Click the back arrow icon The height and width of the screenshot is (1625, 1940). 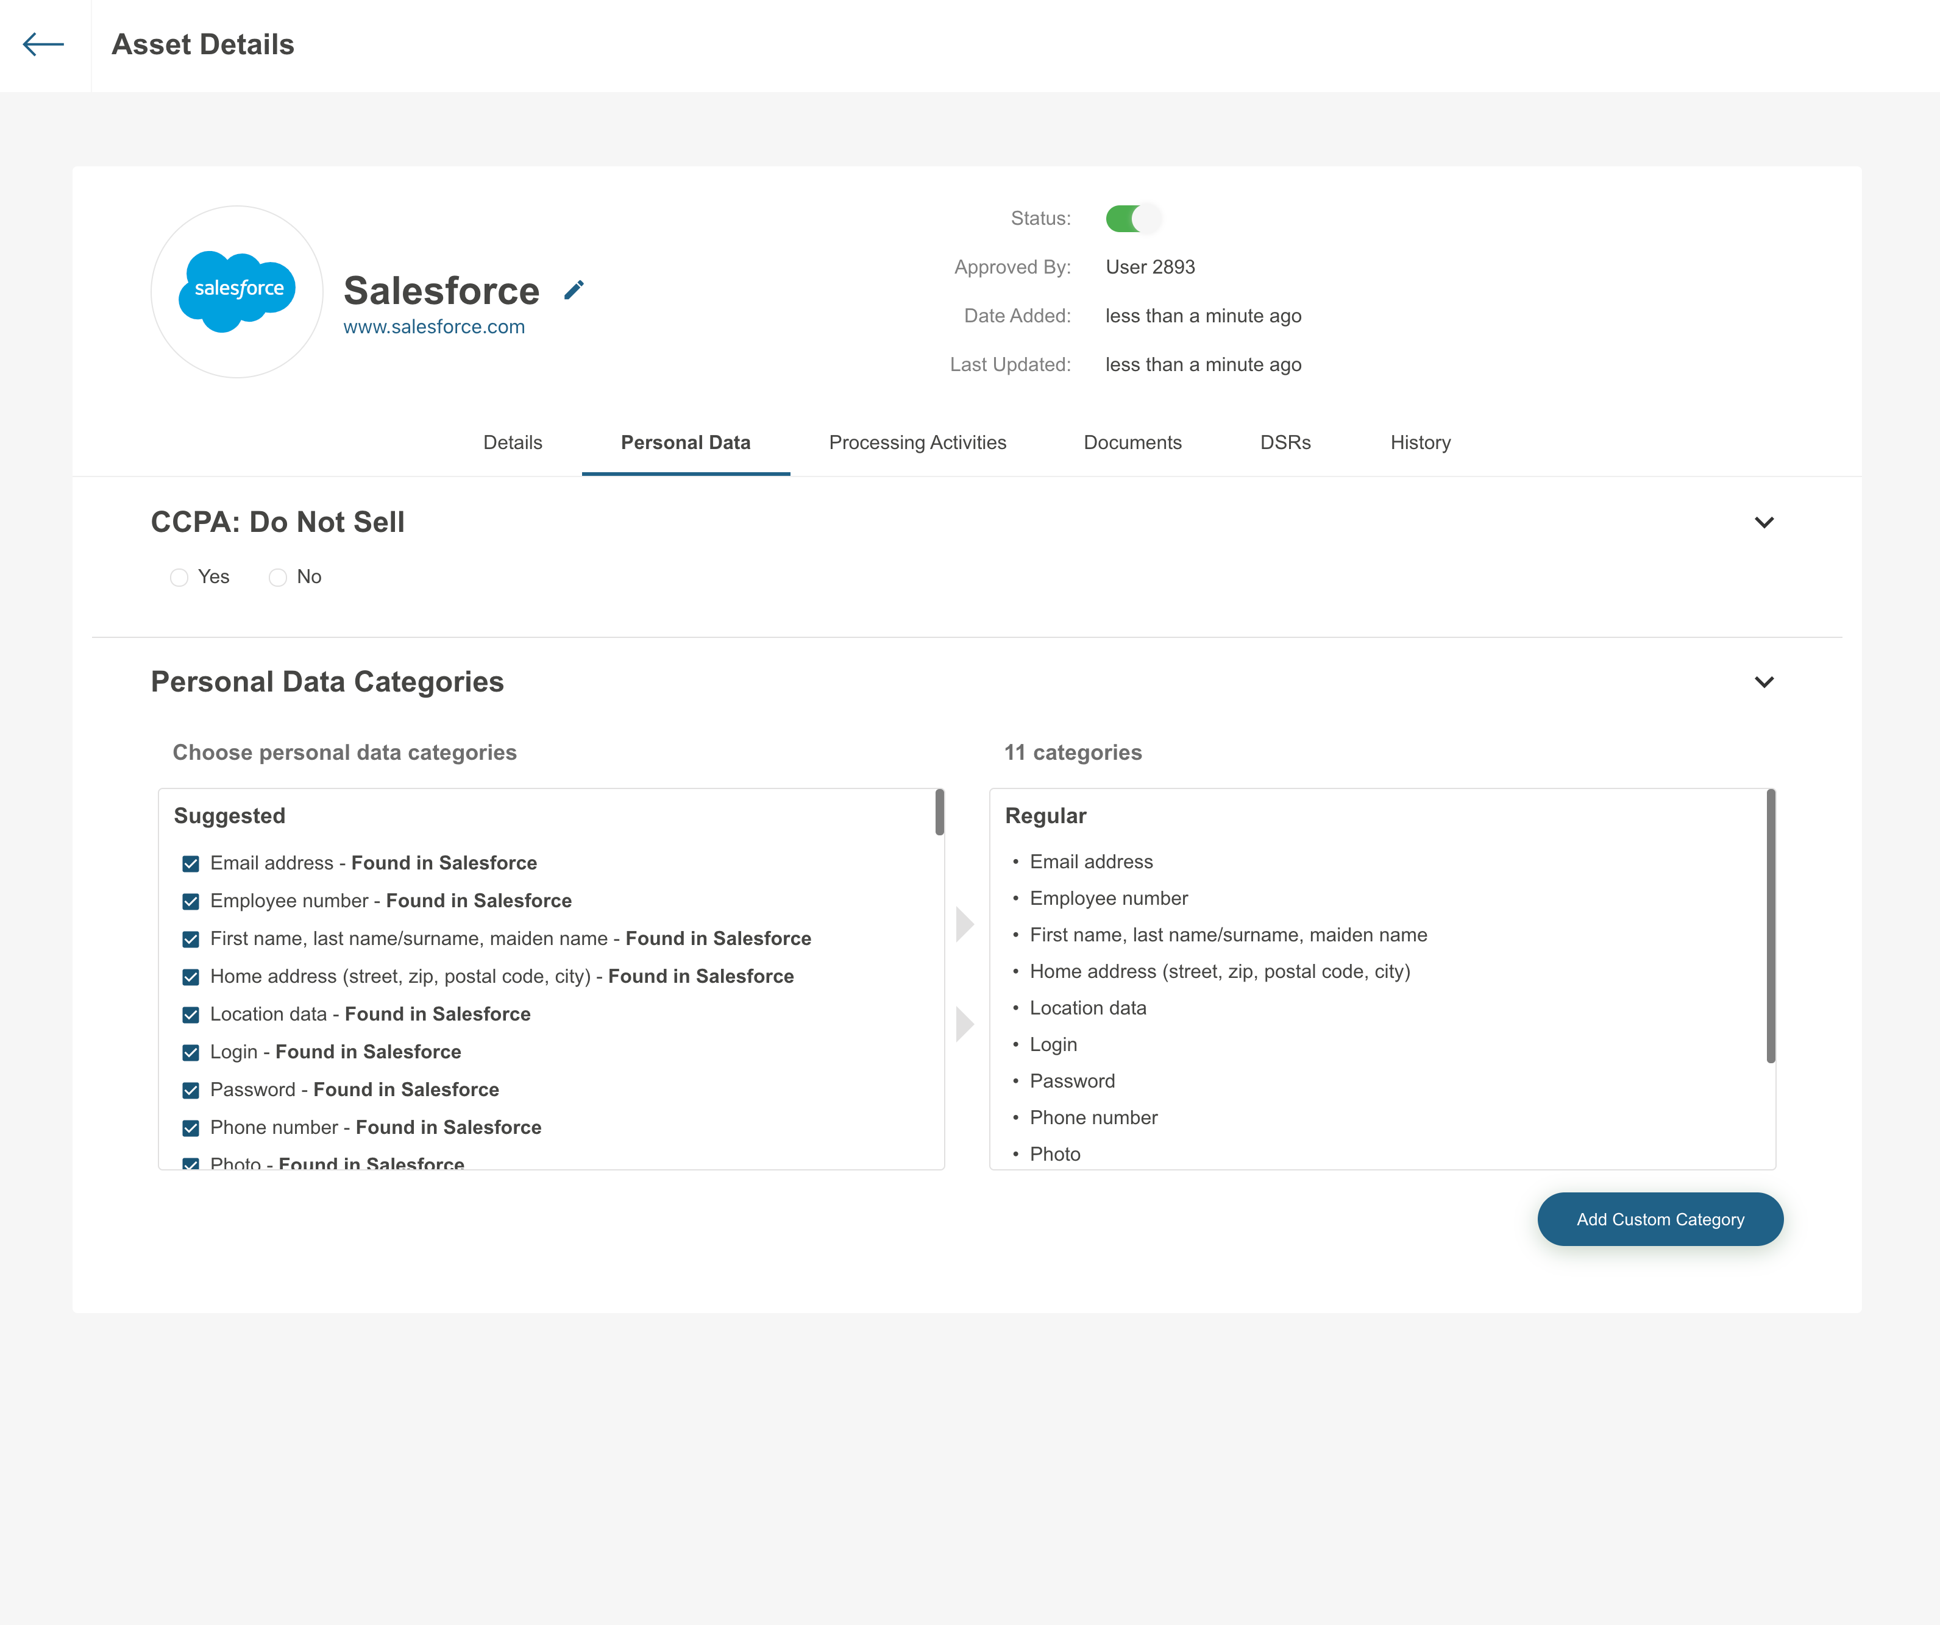(x=43, y=44)
